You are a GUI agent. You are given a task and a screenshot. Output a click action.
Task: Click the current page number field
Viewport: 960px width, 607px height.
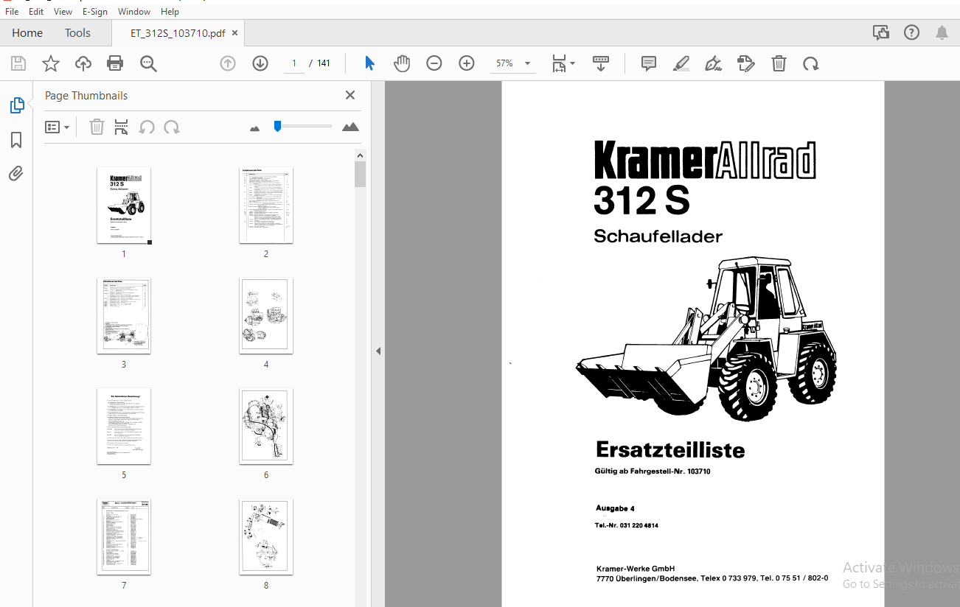pyautogui.click(x=293, y=63)
